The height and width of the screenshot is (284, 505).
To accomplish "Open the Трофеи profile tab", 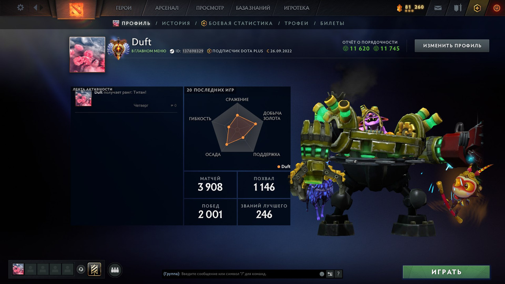I will (296, 23).
